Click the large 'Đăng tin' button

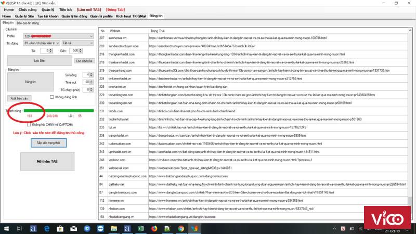30,82
